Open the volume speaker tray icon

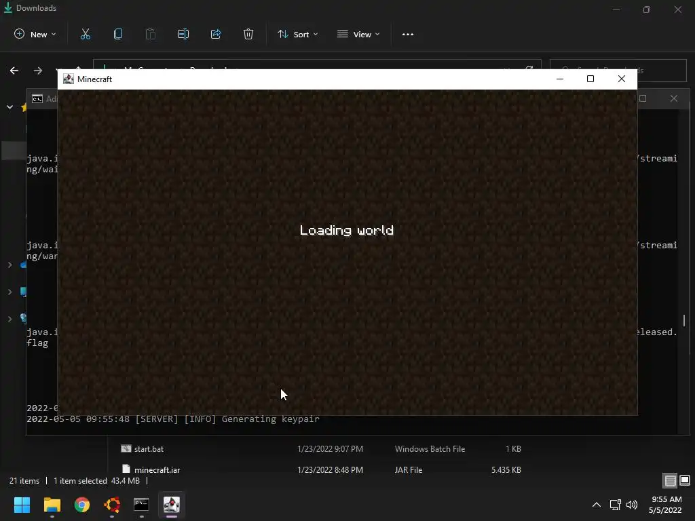[632, 505]
